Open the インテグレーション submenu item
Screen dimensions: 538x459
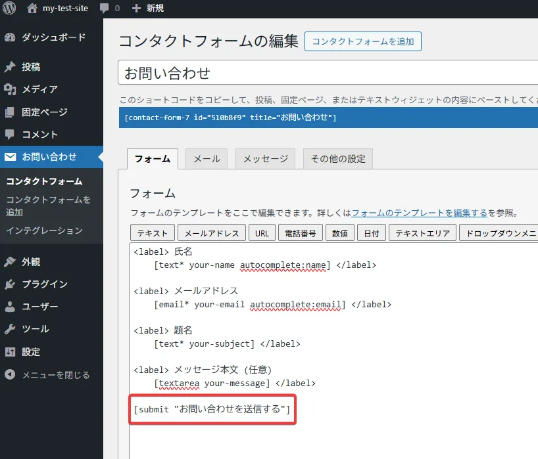click(45, 230)
